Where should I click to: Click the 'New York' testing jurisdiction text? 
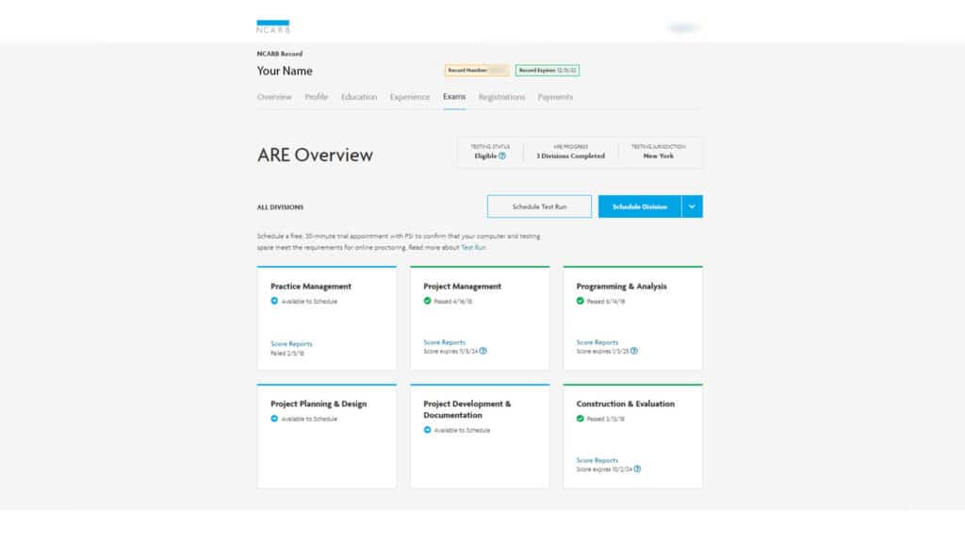pos(658,156)
